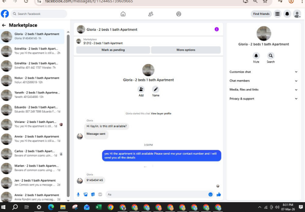Choose a sticker icon in composer
The width and height of the screenshot is (305, 212).
click(93, 195)
